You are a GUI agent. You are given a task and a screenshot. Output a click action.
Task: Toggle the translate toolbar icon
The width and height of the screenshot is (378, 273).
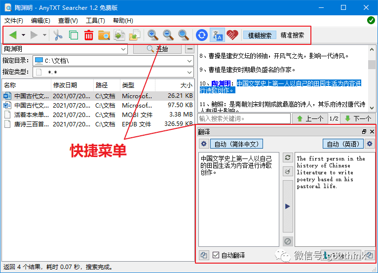218,35
